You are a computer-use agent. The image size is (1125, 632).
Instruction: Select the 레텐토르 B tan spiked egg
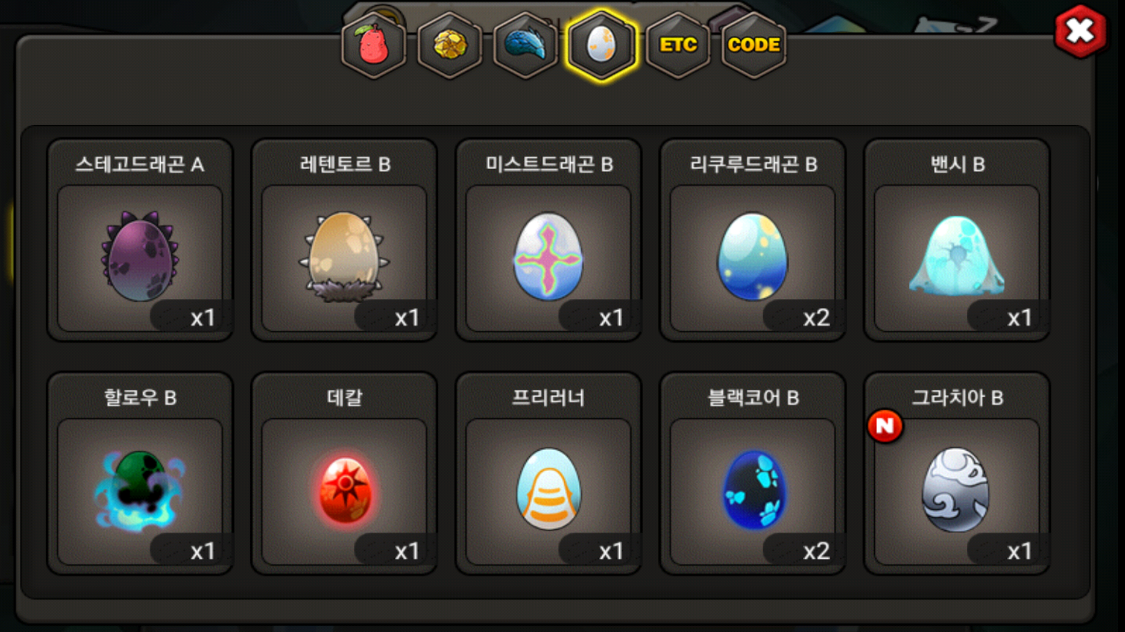pyautogui.click(x=345, y=256)
